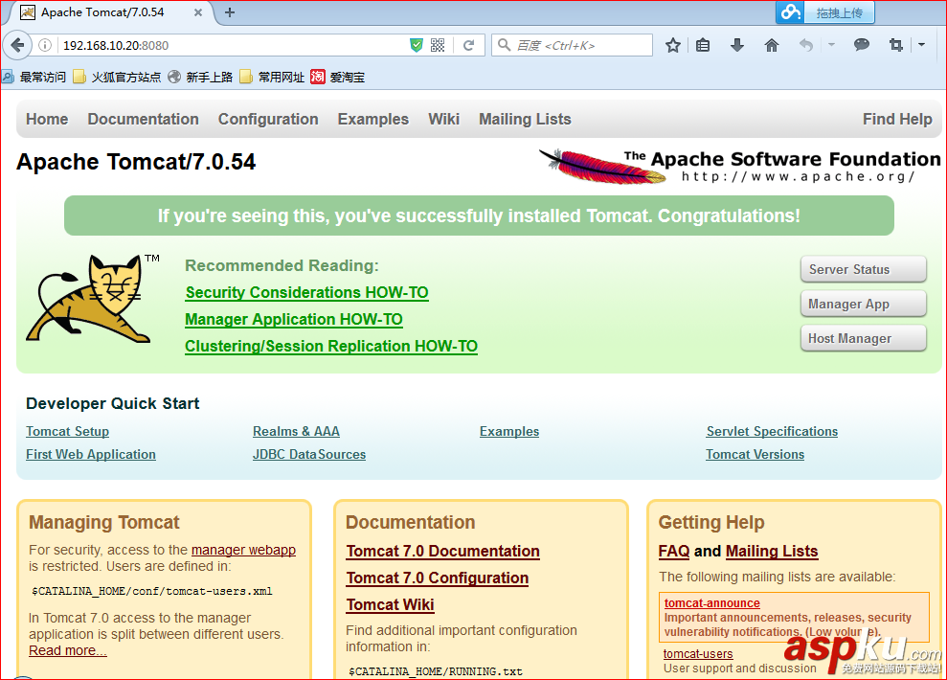Open site information icon in address bar

pyautogui.click(x=45, y=45)
